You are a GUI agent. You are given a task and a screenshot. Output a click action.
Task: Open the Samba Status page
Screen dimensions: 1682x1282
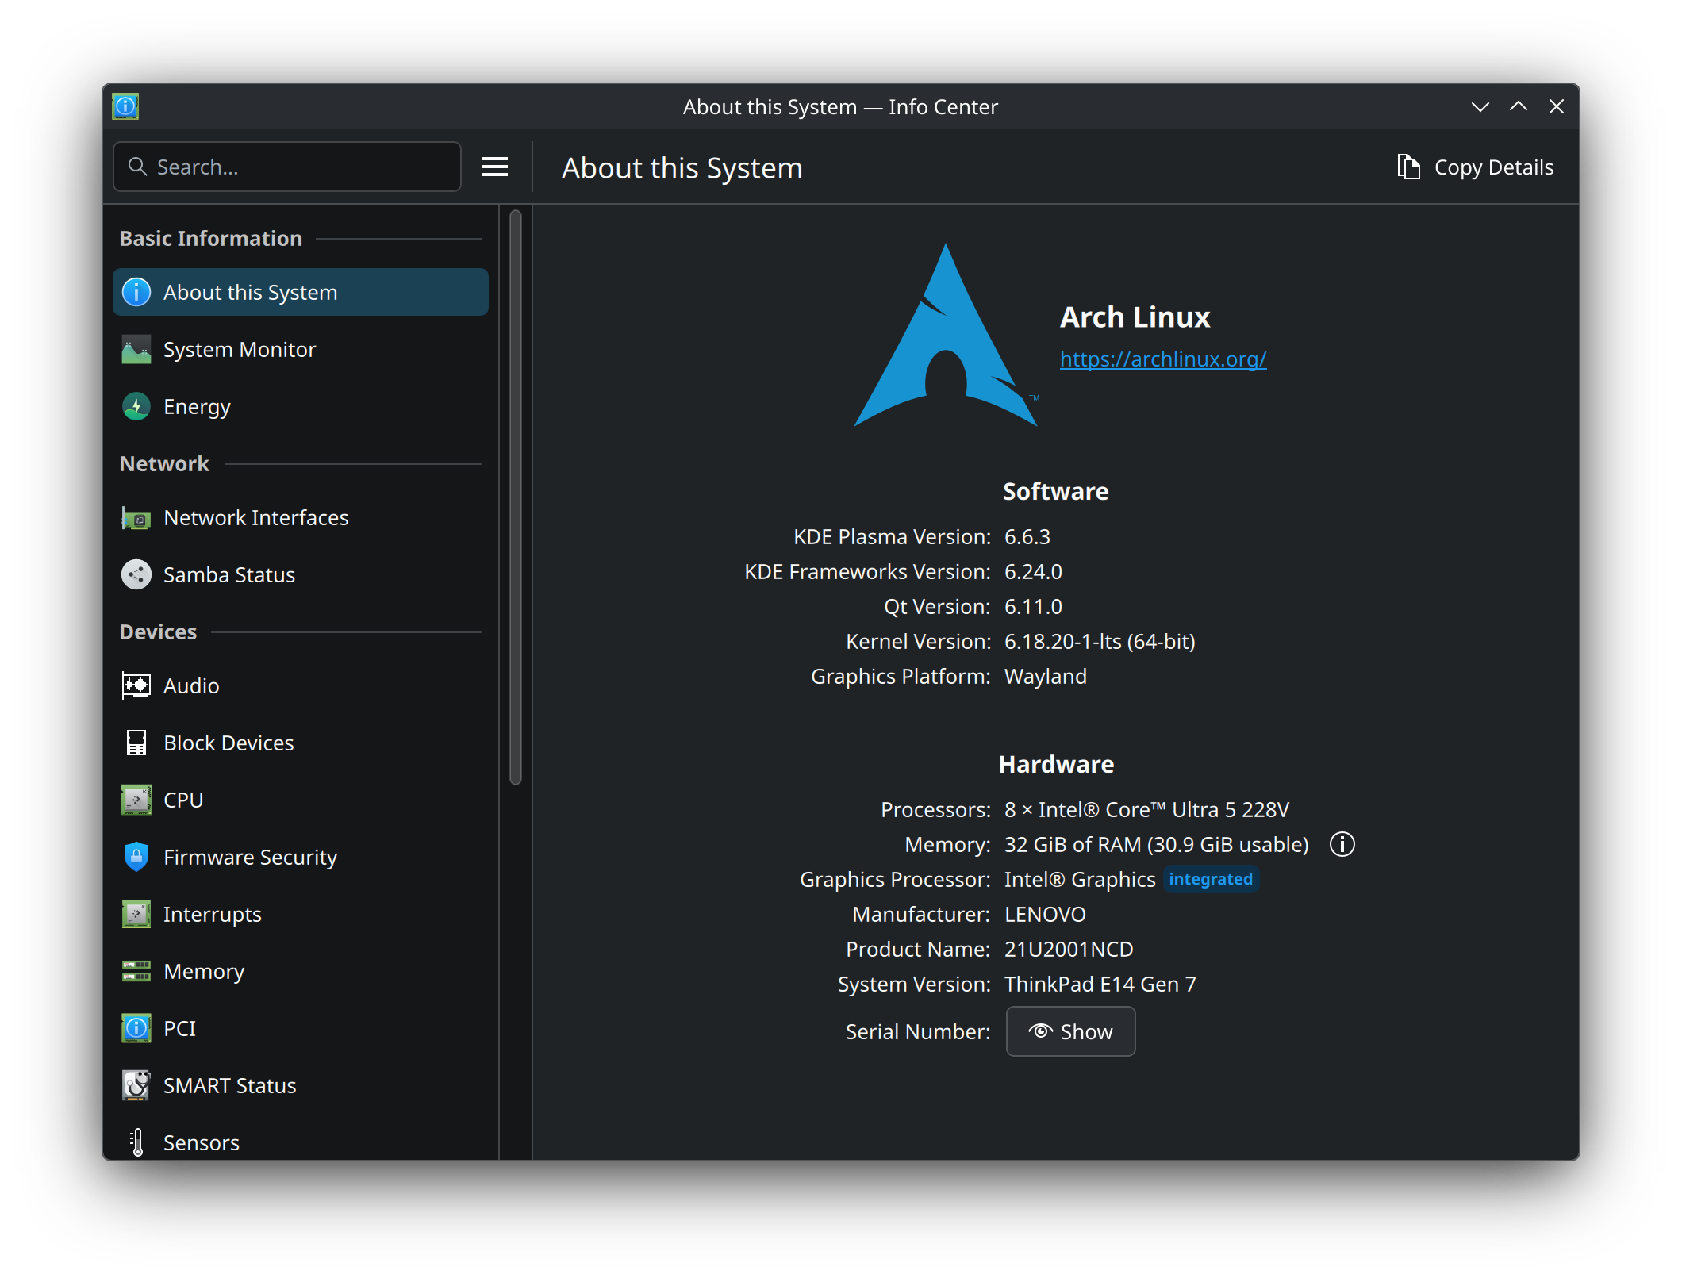(x=301, y=574)
